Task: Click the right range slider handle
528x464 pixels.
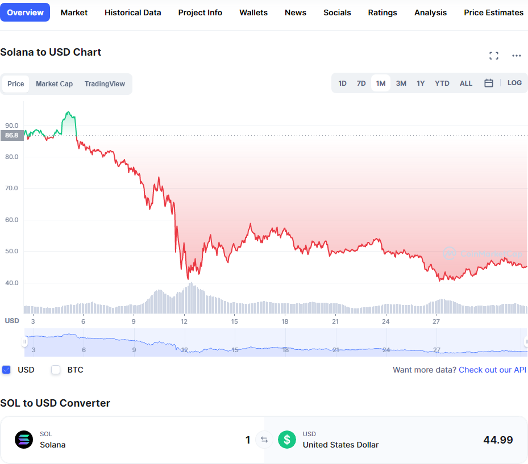Action: [x=526, y=342]
